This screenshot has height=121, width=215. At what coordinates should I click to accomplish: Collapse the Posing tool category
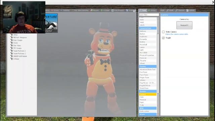tap(148, 67)
